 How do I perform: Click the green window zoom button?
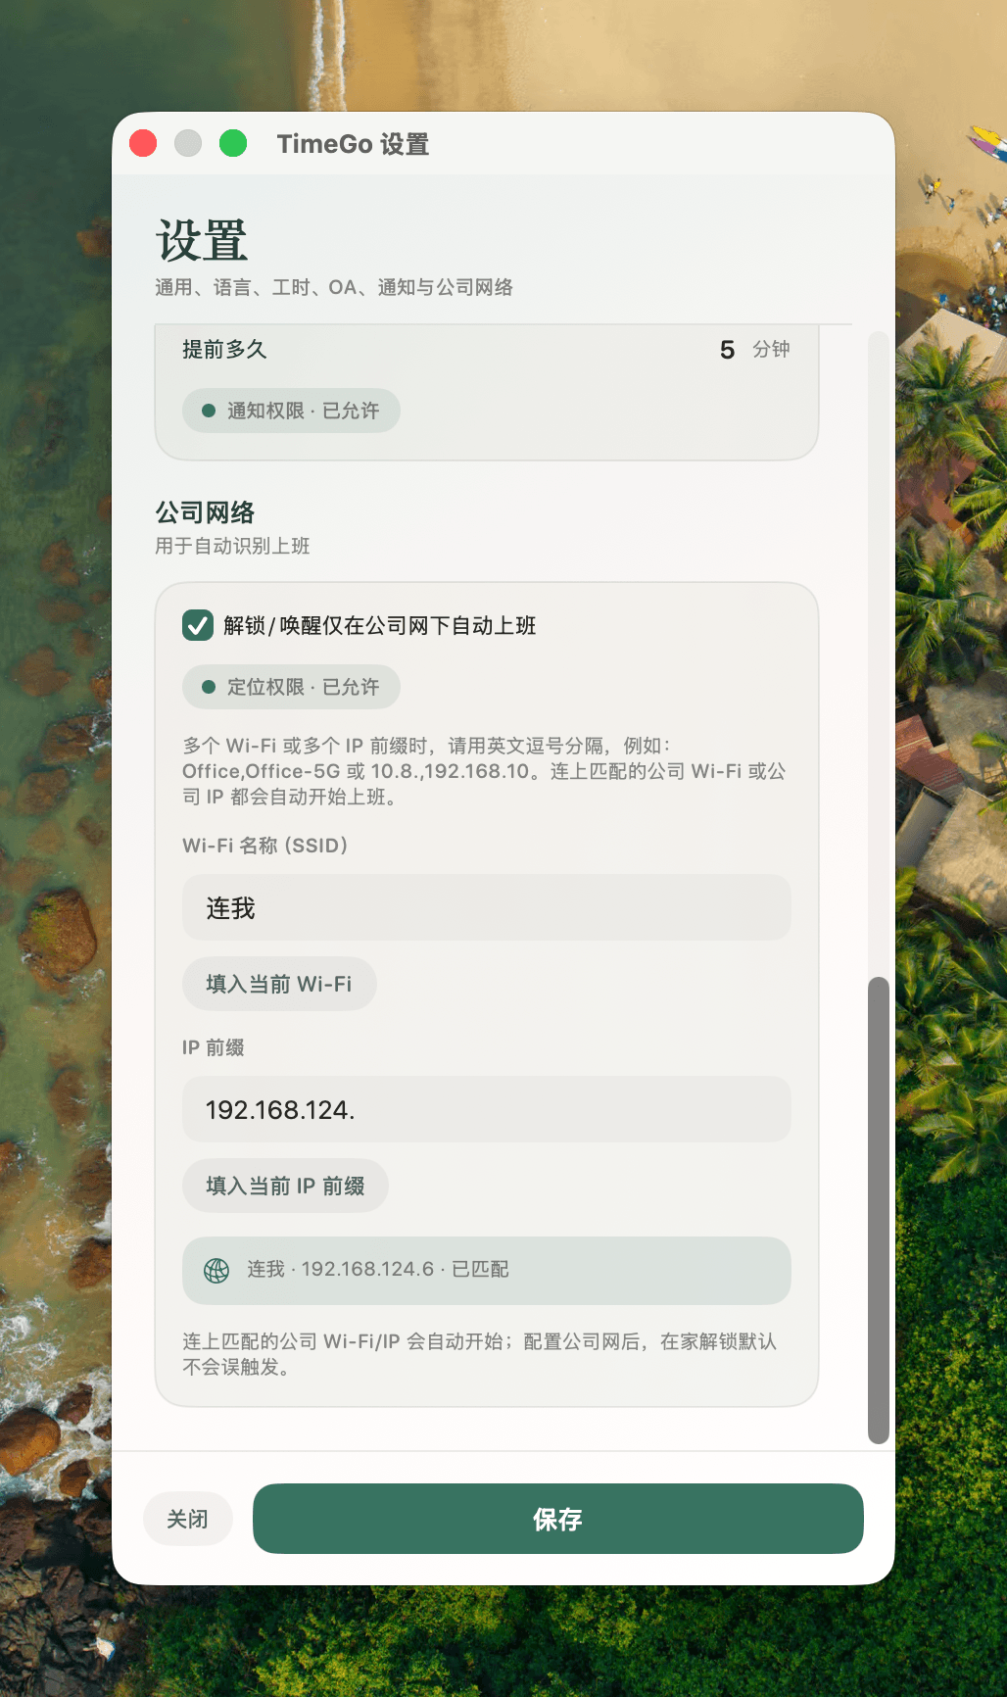pyautogui.click(x=233, y=143)
